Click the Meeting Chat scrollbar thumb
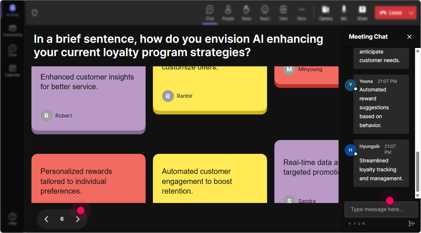Image resolution: width=421 pixels, height=233 pixels. coord(418,171)
